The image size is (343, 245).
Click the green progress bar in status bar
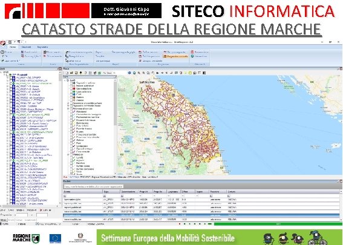pos(278,224)
